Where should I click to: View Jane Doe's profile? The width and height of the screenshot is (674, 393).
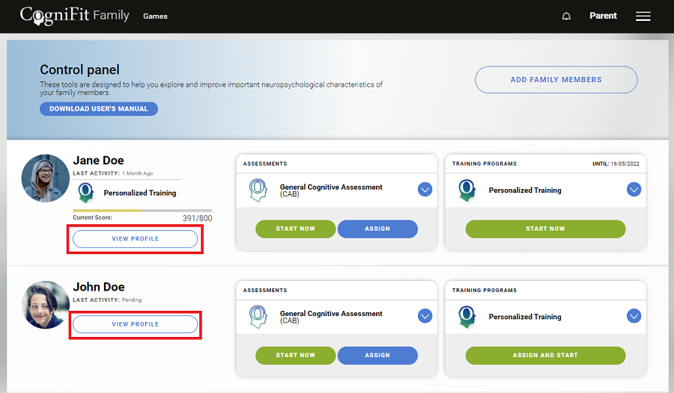tap(135, 239)
